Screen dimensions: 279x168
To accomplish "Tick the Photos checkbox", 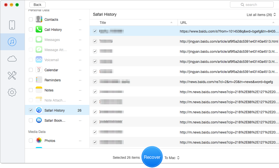I will (31, 141).
